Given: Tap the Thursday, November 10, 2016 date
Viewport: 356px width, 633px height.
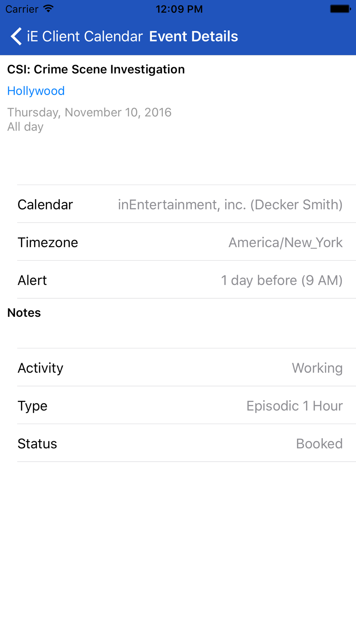Looking at the screenshot, I should point(89,112).
